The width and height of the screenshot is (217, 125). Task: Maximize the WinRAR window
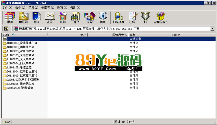point(209,3)
